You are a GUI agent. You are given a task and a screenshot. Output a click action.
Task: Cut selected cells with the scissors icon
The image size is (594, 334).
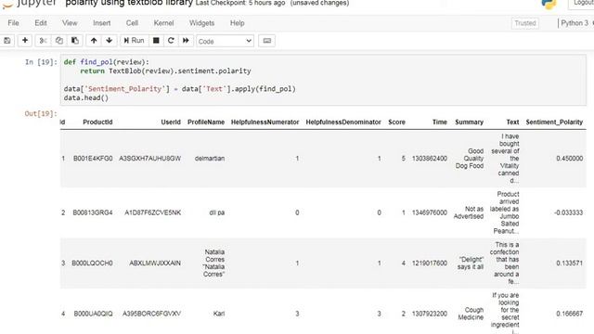point(43,41)
